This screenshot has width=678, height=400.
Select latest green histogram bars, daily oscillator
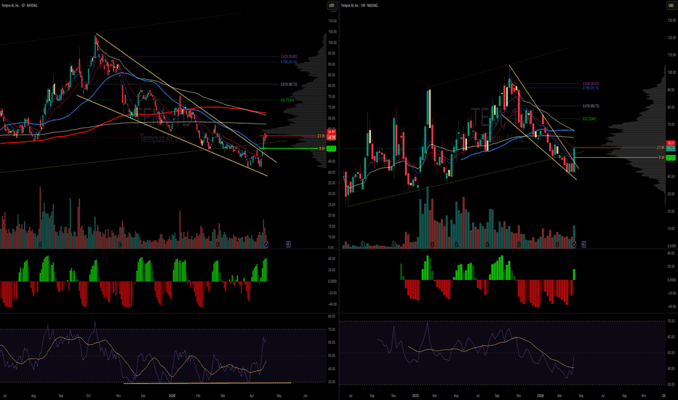click(x=265, y=270)
